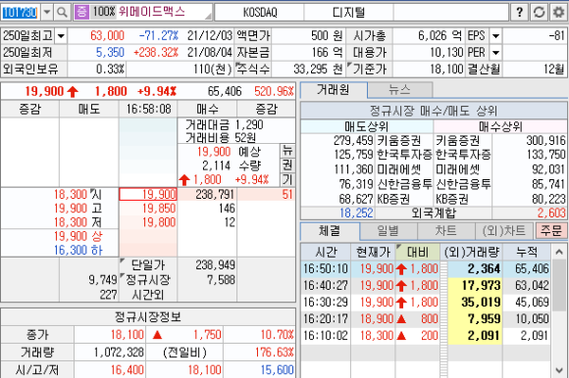Click the 매수 column header
The height and width of the screenshot is (378, 569).
pos(207,109)
